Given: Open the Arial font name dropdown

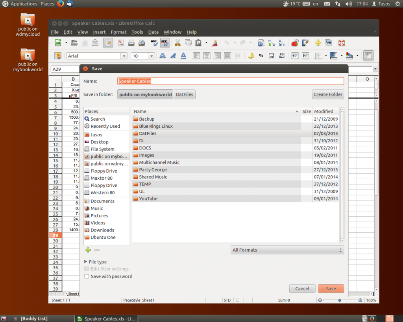Looking at the screenshot, I should pos(124,56).
